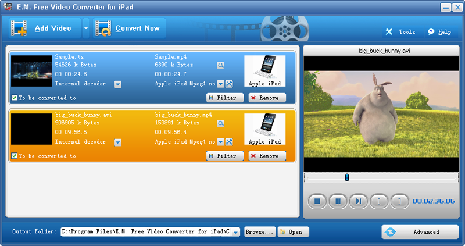
Task: Click the Apple iPad device image for Sample.mp4
Action: 265,71
